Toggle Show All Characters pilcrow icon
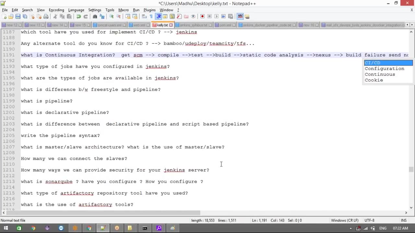415x233 pixels. coord(151,17)
